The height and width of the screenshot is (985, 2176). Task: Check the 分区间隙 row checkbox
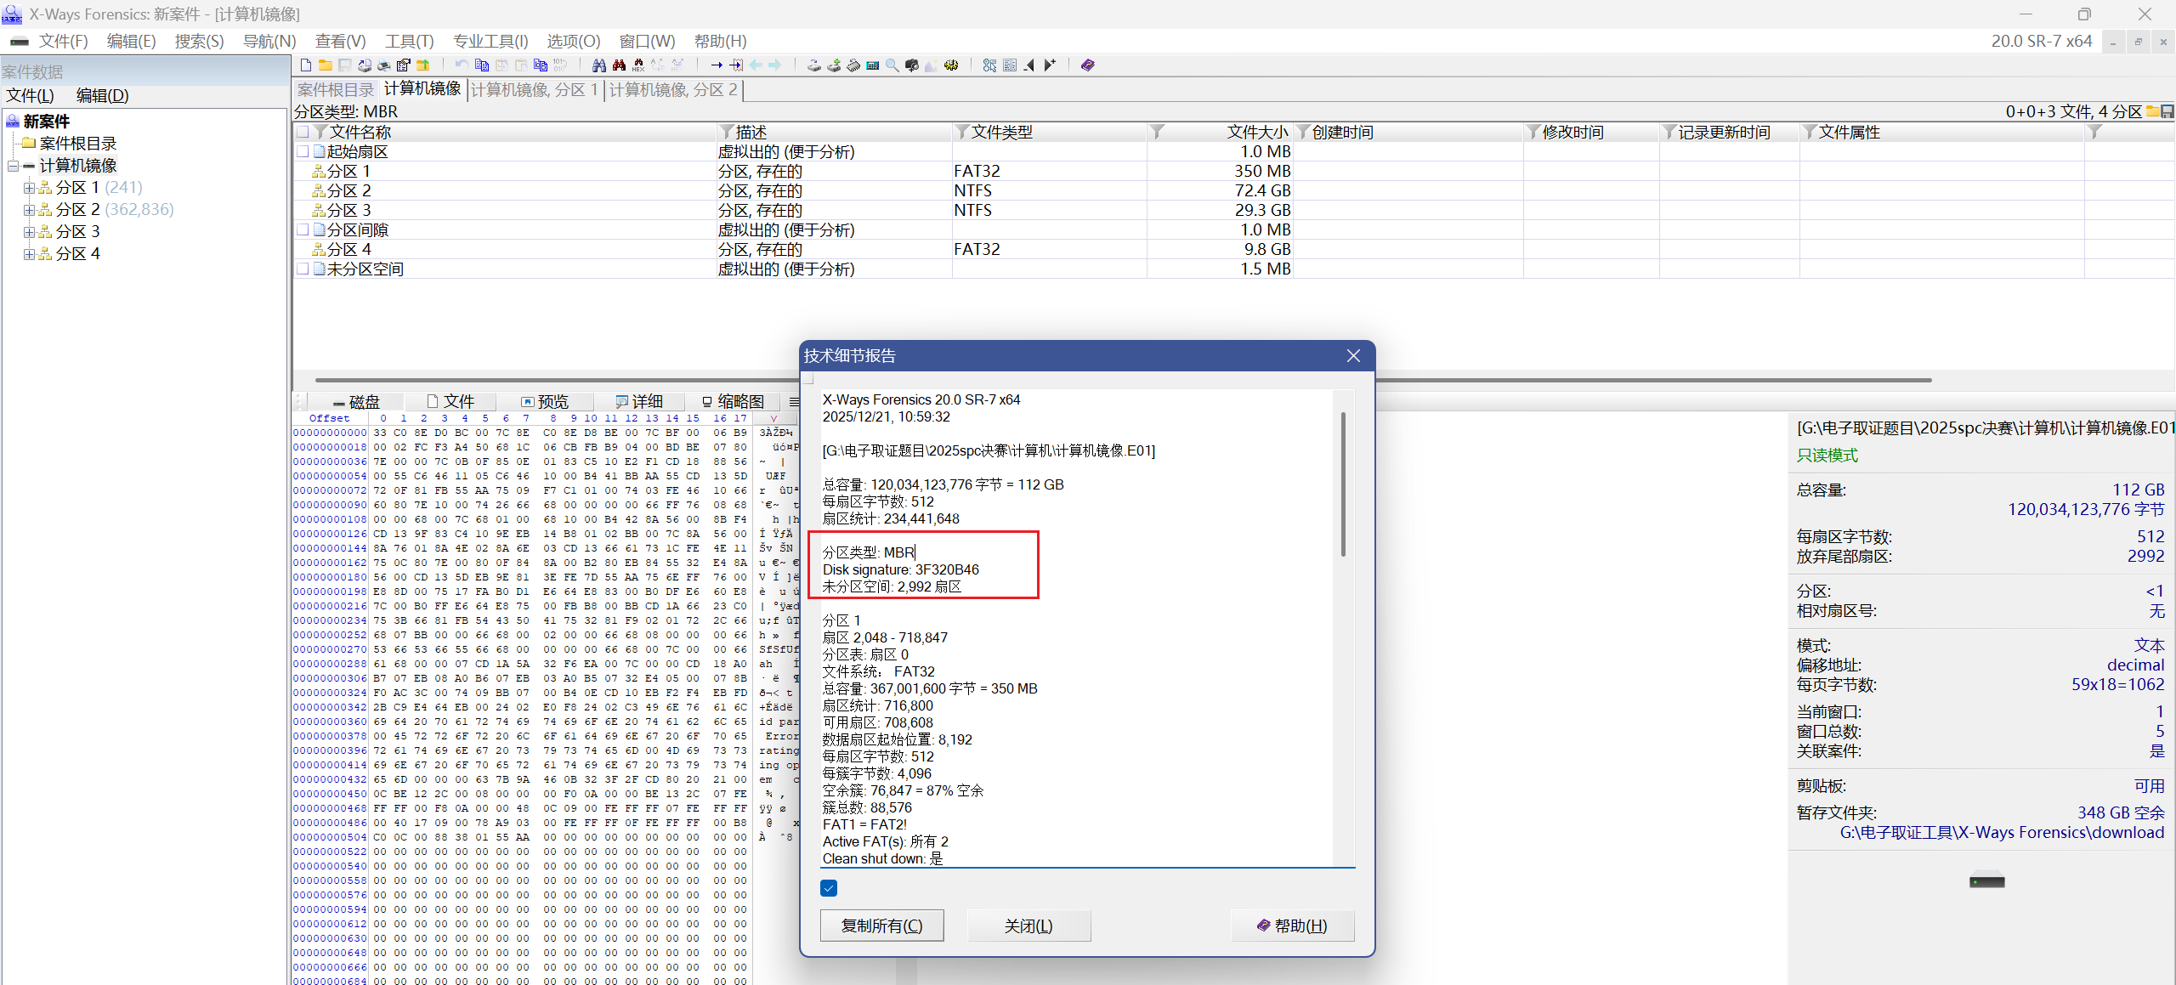[x=303, y=229]
